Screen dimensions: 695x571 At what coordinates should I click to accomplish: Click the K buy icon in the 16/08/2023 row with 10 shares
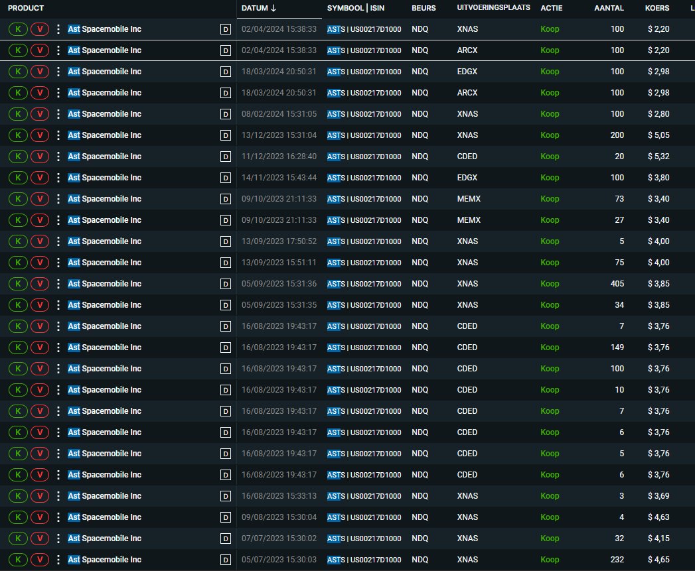tap(18, 390)
